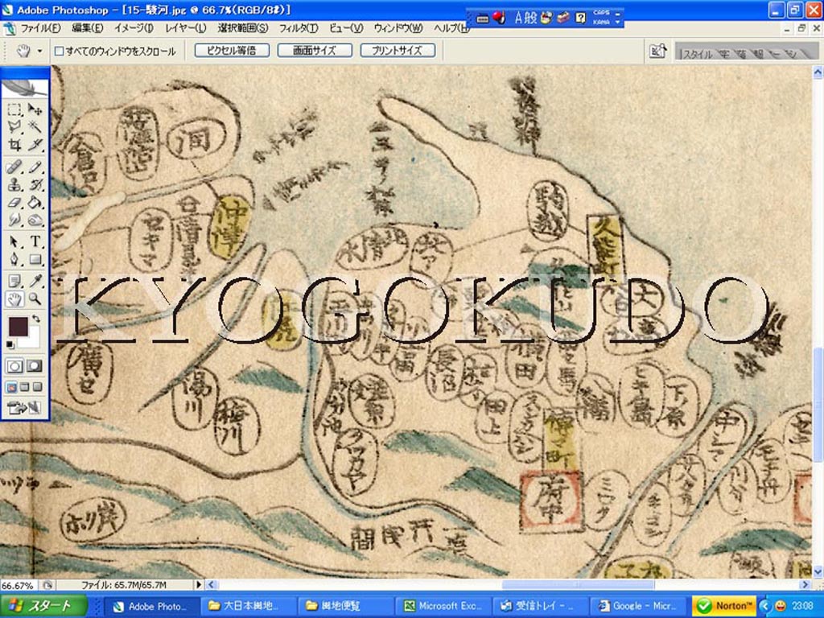Click the feather image atop the toolbox

25,88
